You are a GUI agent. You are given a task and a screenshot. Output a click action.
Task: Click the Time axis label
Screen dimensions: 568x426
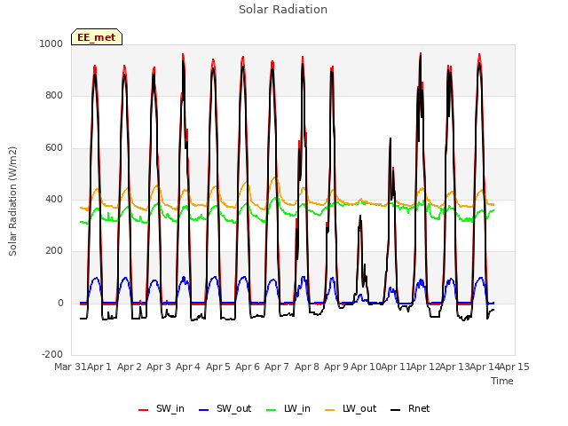pos(502,381)
